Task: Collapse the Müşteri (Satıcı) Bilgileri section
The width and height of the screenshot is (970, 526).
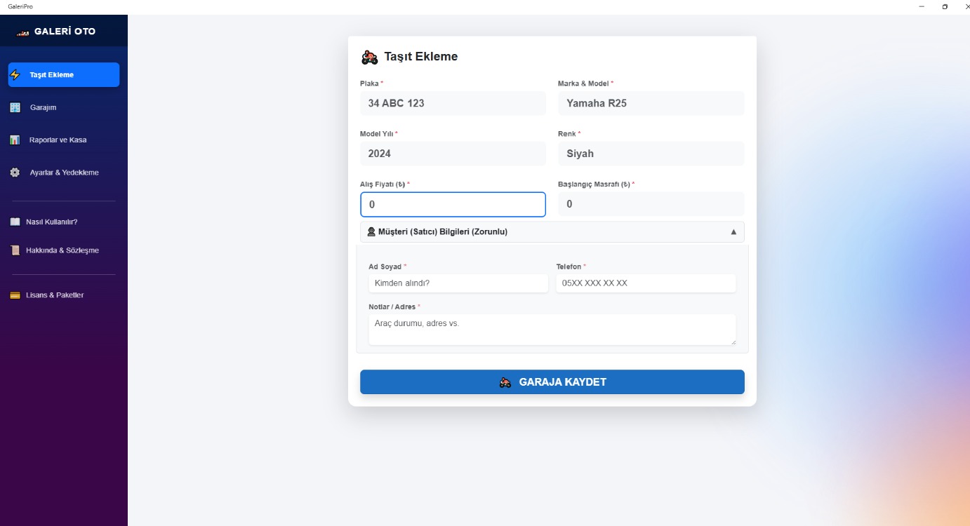Action: coord(552,232)
